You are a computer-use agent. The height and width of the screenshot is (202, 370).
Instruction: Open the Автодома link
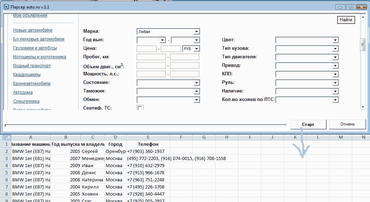23,92
